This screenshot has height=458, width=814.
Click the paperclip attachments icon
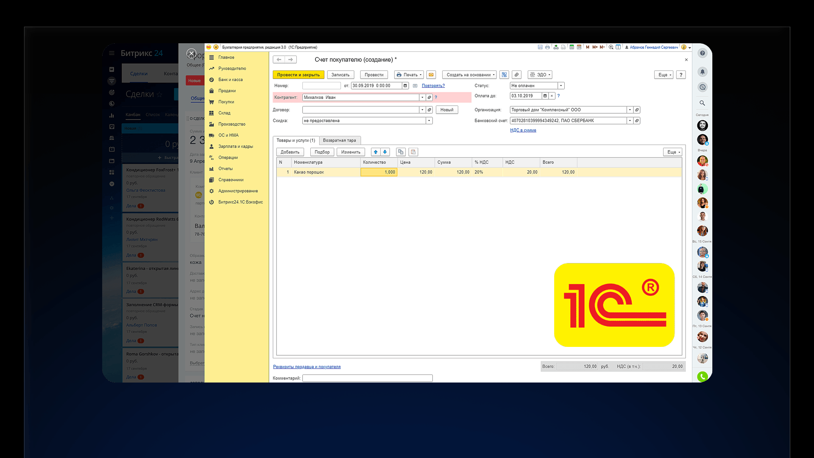[516, 75]
